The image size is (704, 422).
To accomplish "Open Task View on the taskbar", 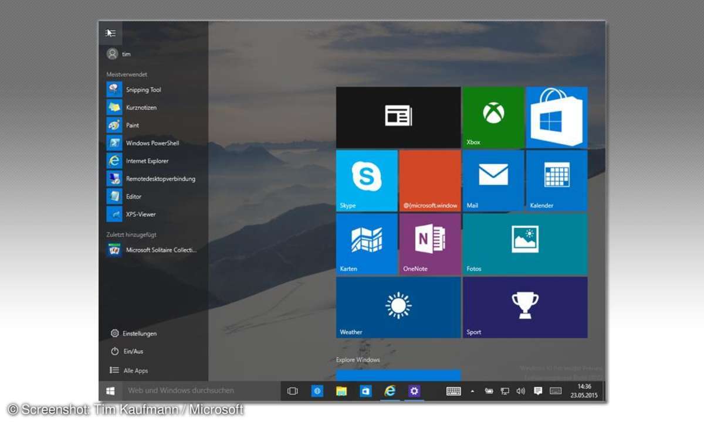I will click(293, 391).
